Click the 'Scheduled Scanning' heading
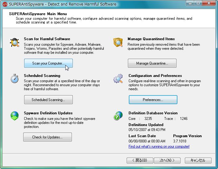This screenshot has width=218, height=169. (42, 76)
